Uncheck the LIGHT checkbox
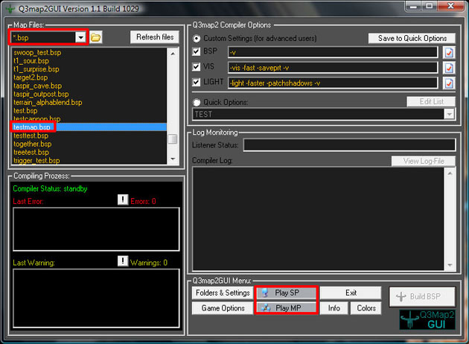This screenshot has width=469, height=344. pos(197,82)
